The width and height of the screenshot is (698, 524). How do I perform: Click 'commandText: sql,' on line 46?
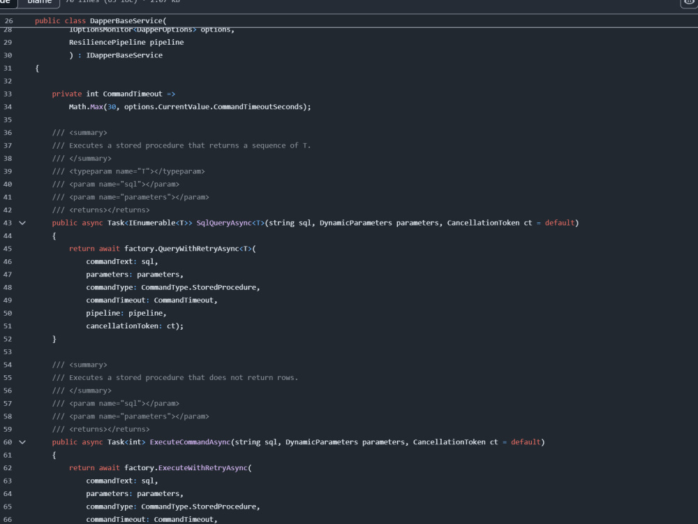(122, 261)
